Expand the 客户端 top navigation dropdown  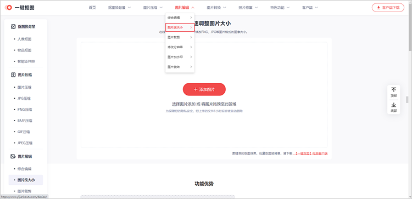click(x=310, y=8)
